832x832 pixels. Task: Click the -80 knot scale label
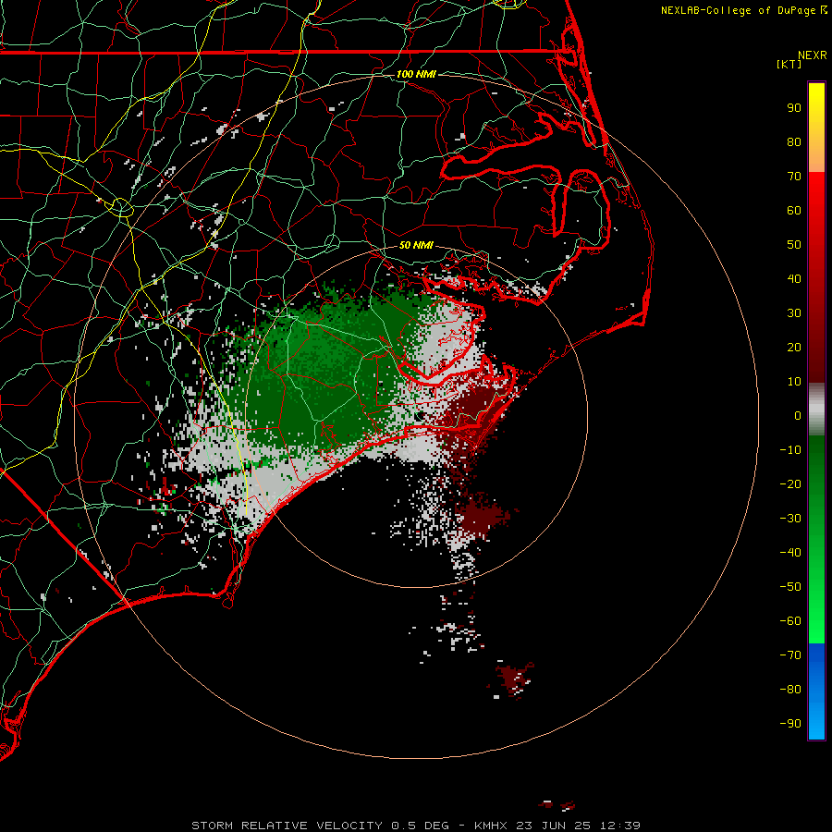[x=790, y=690]
